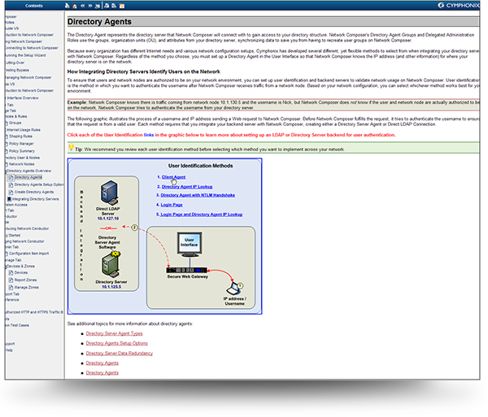The width and height of the screenshot is (488, 417).
Task: Click the page icon beside Directory Agents
Action: tap(11, 177)
